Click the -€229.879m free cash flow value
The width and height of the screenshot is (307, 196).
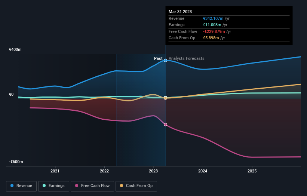[x=214, y=31]
